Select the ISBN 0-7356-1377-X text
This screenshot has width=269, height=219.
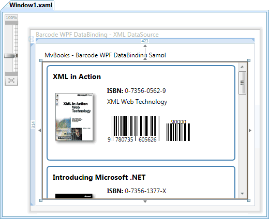[137, 191]
